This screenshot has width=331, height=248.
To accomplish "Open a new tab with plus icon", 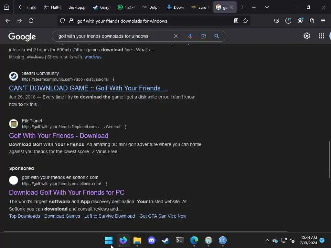I will pos(254,7).
